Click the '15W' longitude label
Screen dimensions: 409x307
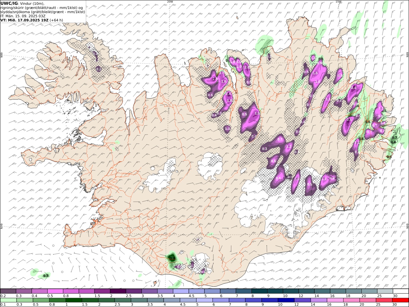(338, 2)
